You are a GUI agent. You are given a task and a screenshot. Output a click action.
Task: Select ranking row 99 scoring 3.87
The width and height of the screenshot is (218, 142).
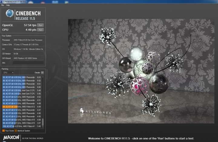[22, 123]
